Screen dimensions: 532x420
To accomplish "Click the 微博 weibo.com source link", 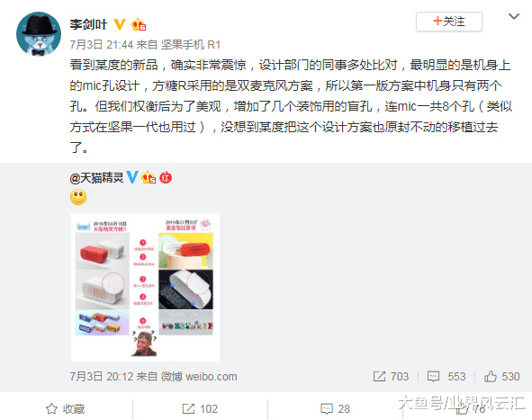I will (x=198, y=377).
